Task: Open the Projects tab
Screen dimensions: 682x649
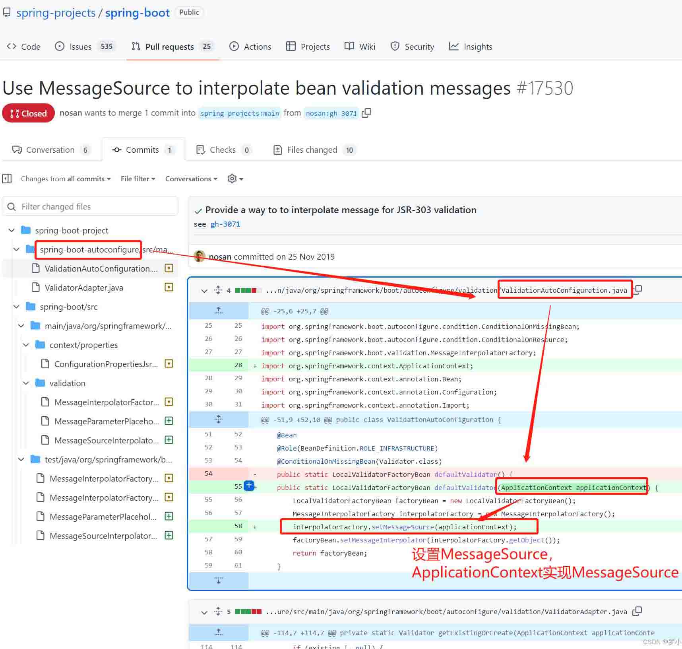Action: pos(308,47)
